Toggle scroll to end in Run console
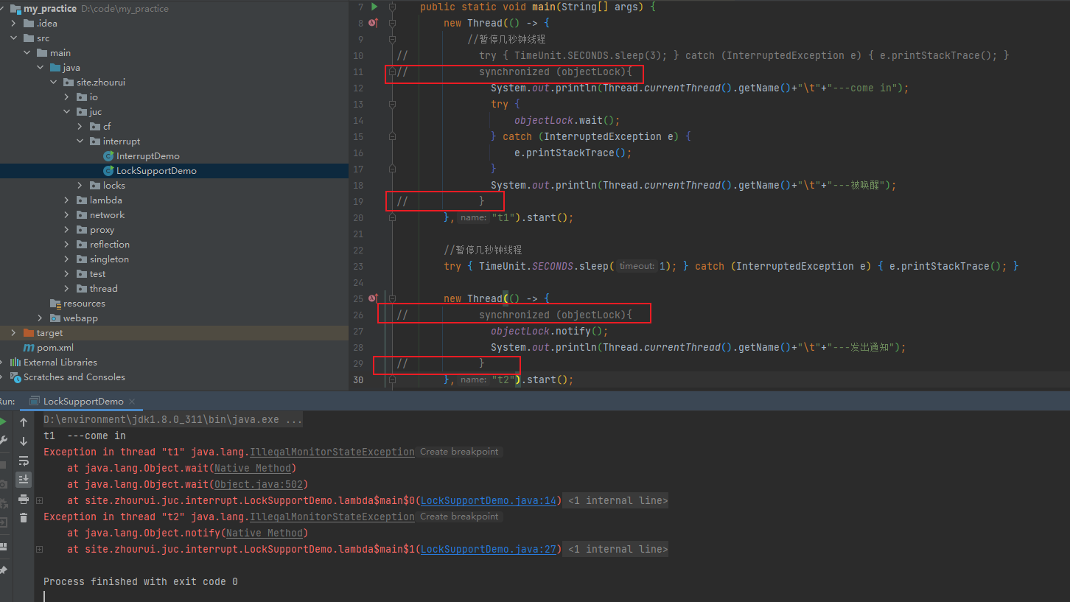The image size is (1070, 602). click(x=24, y=480)
